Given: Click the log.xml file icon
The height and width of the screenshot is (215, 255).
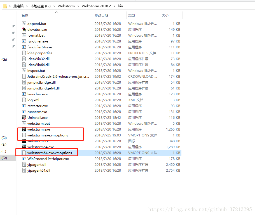Looking at the screenshot, I should coord(24,100).
